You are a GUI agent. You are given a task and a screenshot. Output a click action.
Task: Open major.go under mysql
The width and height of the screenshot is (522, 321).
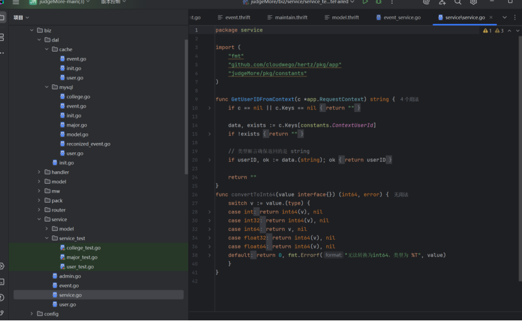click(77, 125)
